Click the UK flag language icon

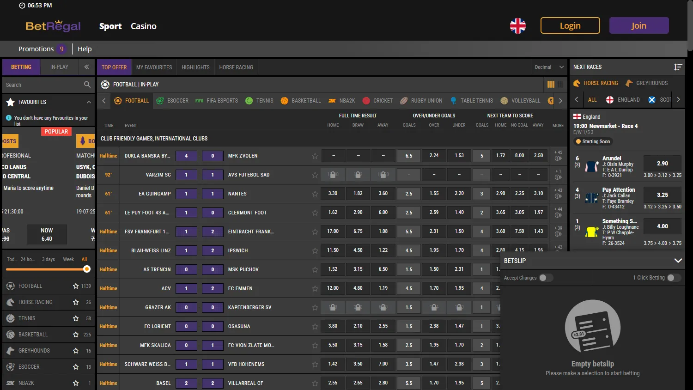tap(517, 26)
